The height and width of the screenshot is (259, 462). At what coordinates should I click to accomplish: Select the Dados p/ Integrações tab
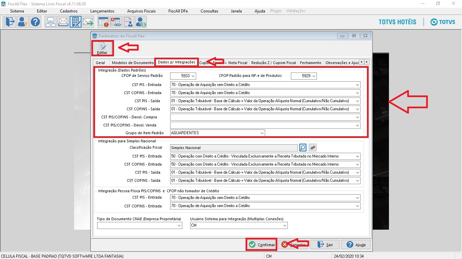pos(177,62)
